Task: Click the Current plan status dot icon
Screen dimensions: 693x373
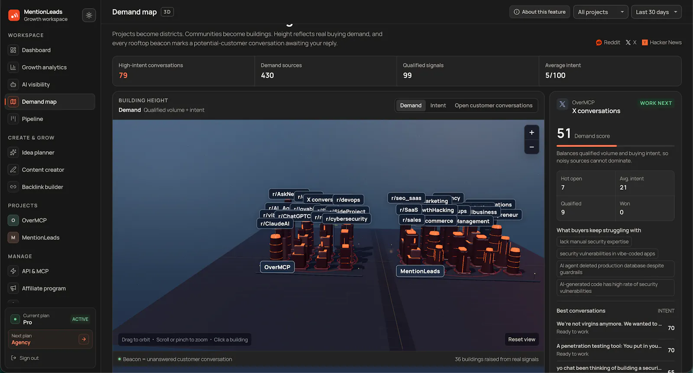Action: (x=15, y=319)
